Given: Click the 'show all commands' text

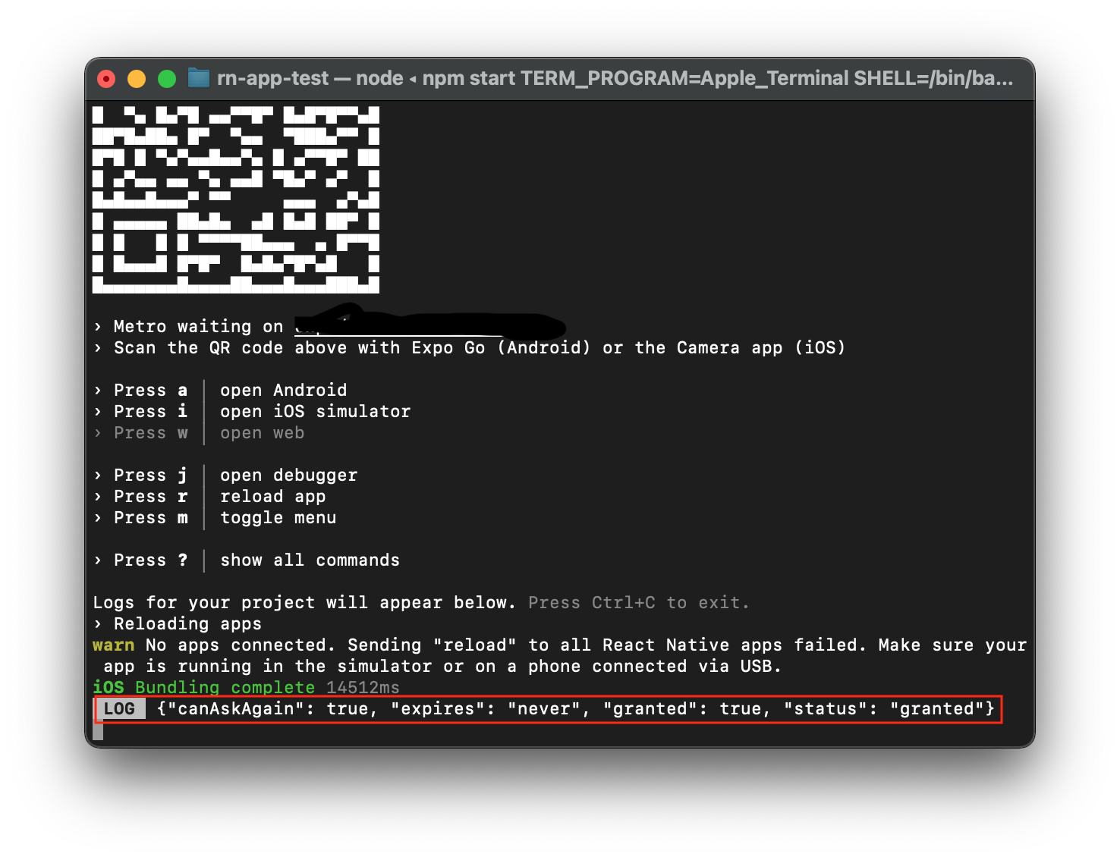Looking at the screenshot, I should 310,560.
